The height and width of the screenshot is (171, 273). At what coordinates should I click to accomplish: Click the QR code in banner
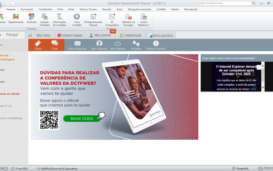[x=49, y=120]
